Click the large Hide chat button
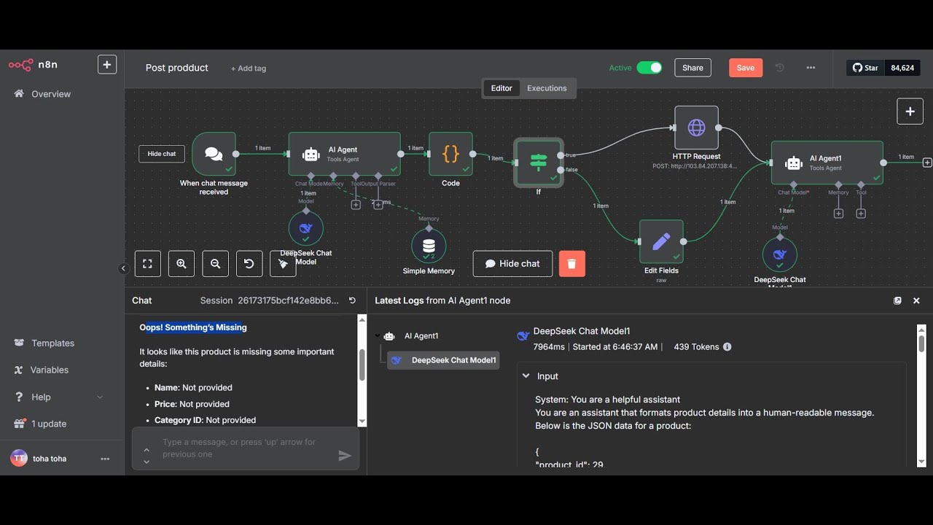The width and height of the screenshot is (933, 525). 512,264
